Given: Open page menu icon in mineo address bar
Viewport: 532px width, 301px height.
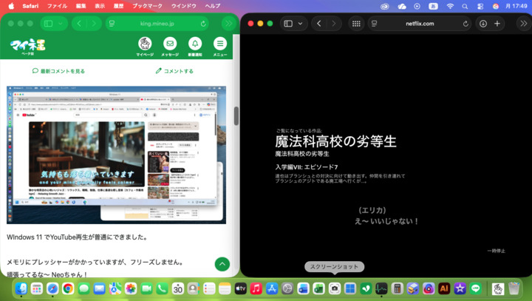Looking at the screenshot, I should point(112,24).
